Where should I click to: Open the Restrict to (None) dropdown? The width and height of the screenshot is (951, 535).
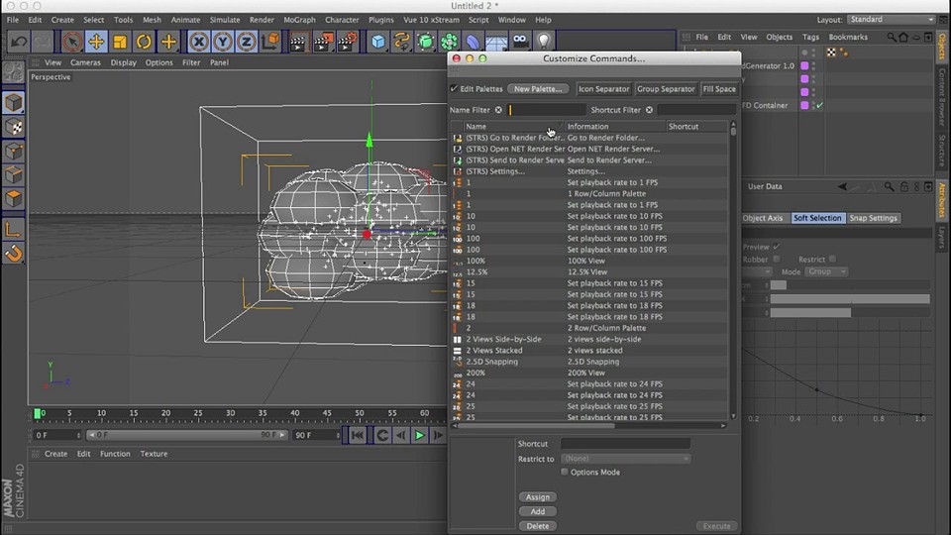pos(625,459)
